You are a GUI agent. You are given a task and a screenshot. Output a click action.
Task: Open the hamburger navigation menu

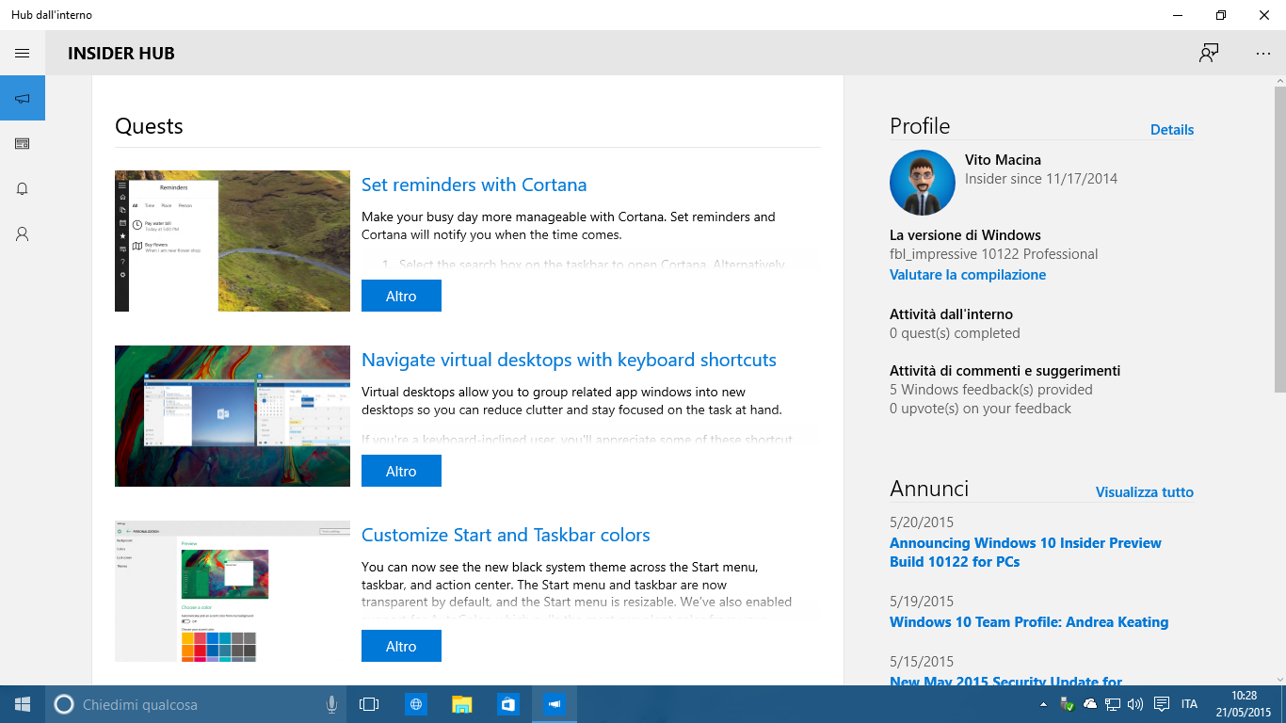23,53
